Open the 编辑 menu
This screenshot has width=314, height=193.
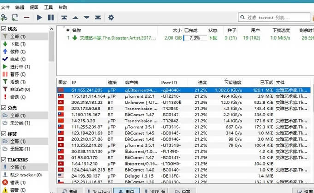pyautogui.click(x=20, y=7)
